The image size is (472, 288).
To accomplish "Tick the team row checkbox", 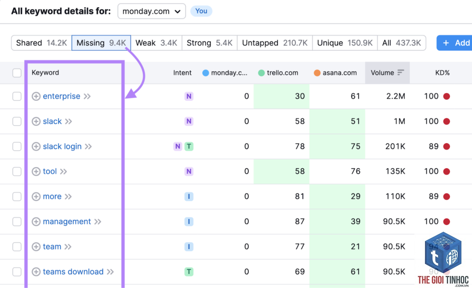I will tap(17, 247).
